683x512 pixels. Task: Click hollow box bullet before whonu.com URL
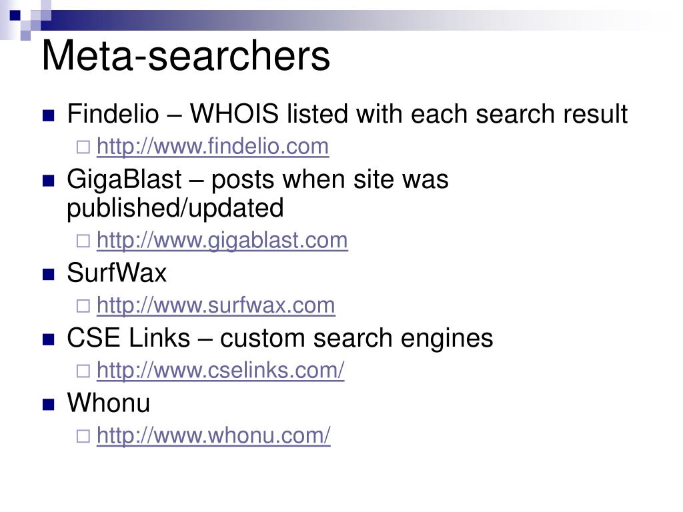pyautogui.click(x=83, y=436)
